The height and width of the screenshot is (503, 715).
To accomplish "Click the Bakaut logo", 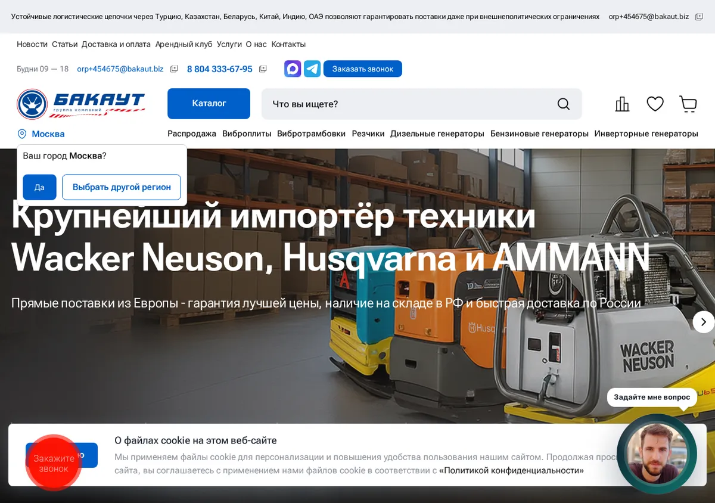I will pyautogui.click(x=81, y=104).
